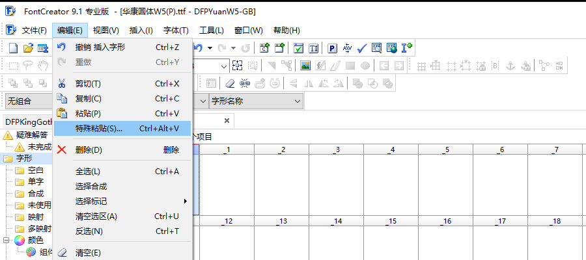Click the text size 'T' toolbar icon
The height and width of the screenshot is (260, 586).
pyautogui.click(x=313, y=48)
